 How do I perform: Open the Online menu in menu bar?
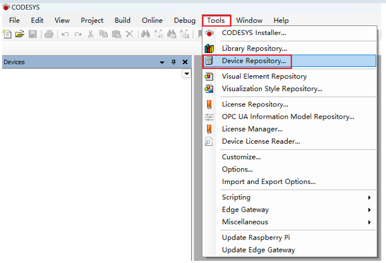[152, 20]
